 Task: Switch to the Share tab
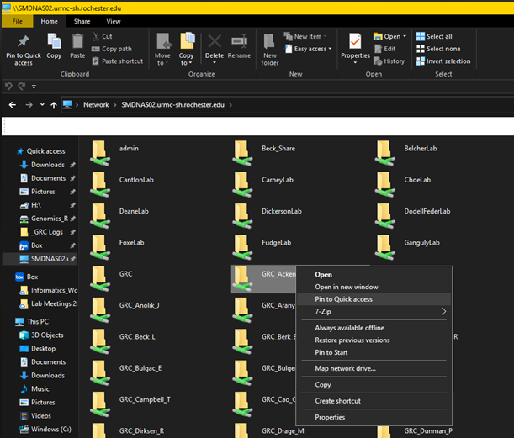click(82, 21)
